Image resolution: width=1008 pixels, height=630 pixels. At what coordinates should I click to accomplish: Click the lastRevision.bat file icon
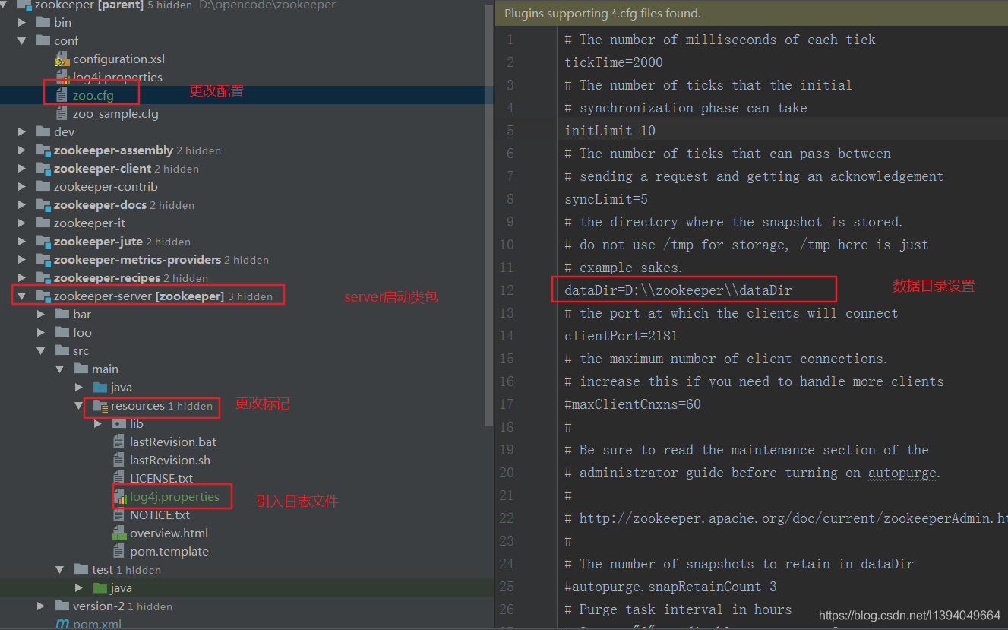click(118, 442)
